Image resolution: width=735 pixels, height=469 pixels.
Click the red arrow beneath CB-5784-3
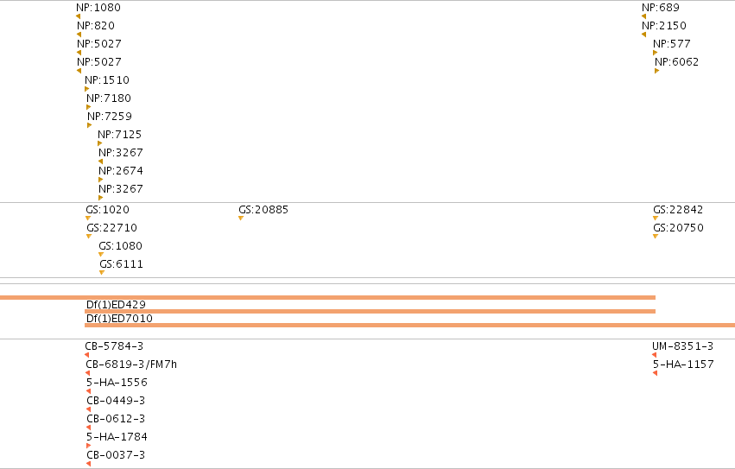click(x=86, y=355)
